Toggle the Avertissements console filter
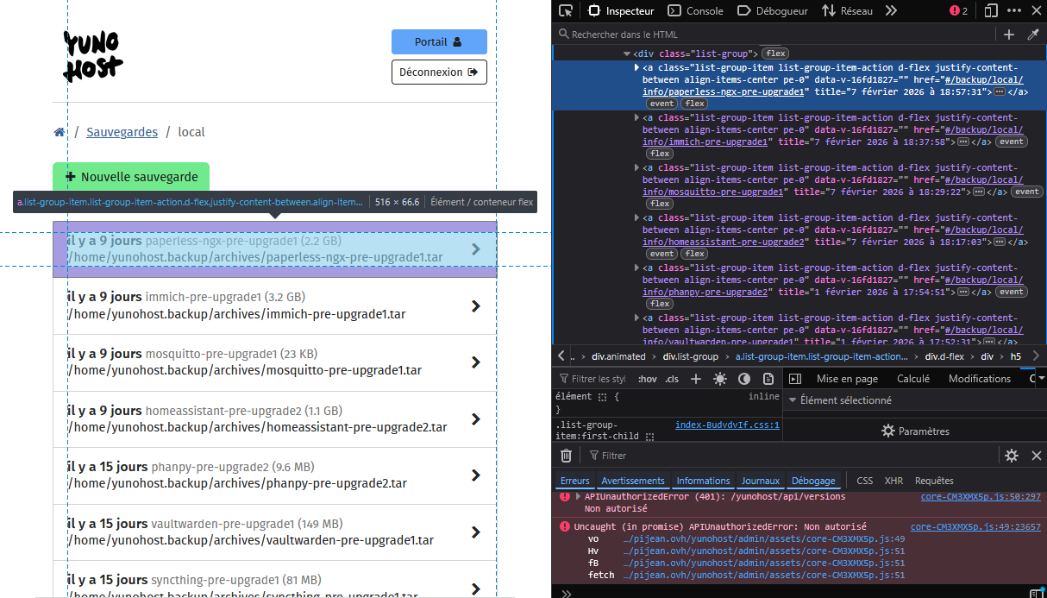Screen dimensions: 1047x598 point(633,481)
